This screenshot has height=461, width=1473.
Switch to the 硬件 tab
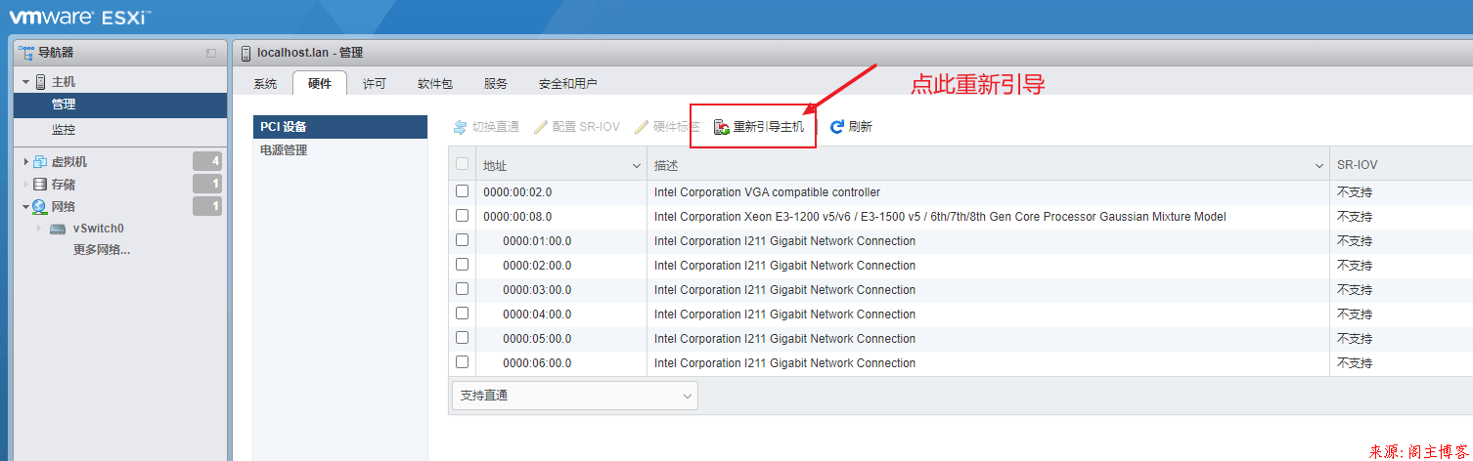pos(320,84)
